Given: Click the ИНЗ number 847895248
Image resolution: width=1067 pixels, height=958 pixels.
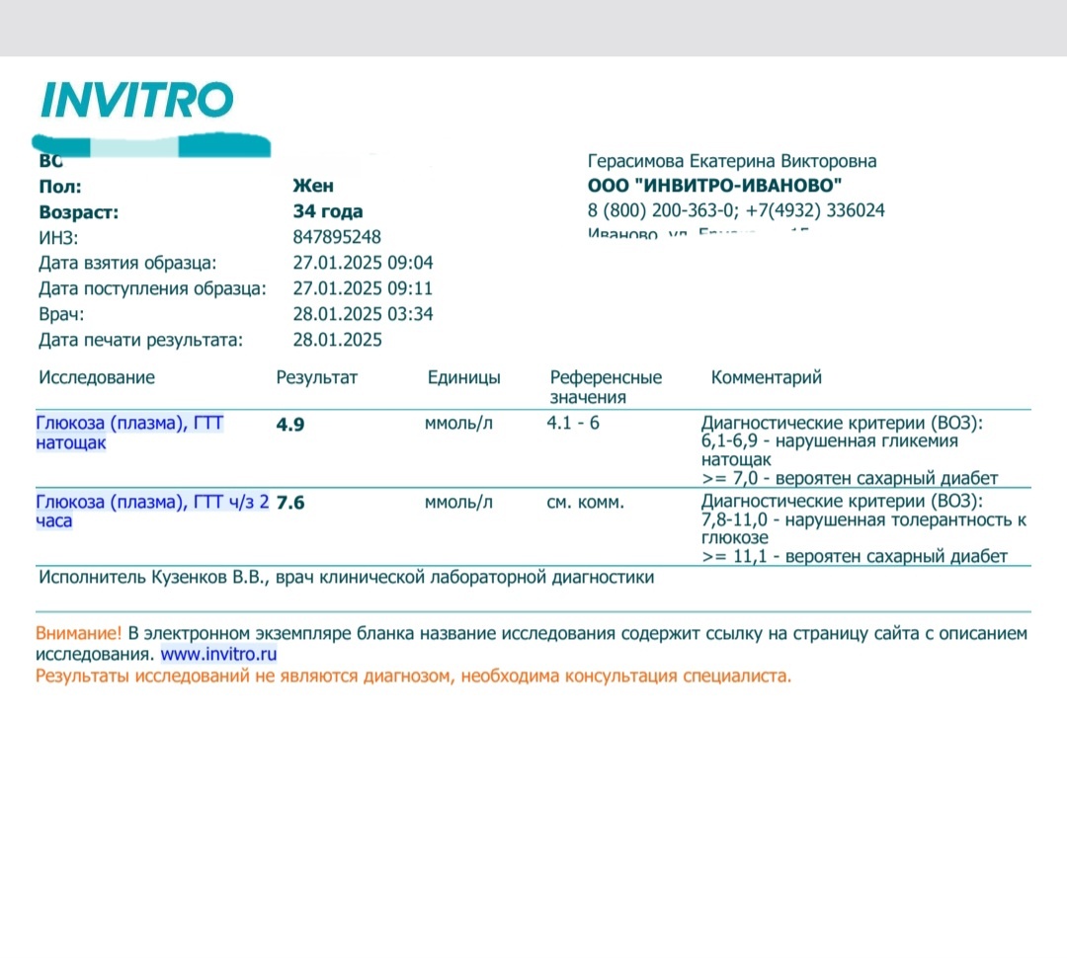Looking at the screenshot, I should click(337, 237).
